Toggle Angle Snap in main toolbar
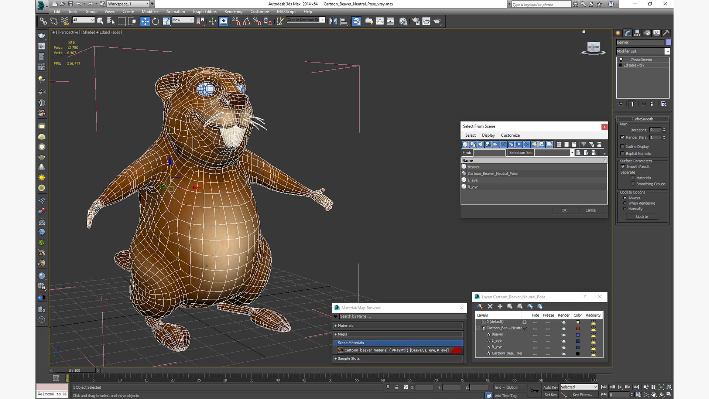This screenshot has width=709, height=399. [247, 21]
